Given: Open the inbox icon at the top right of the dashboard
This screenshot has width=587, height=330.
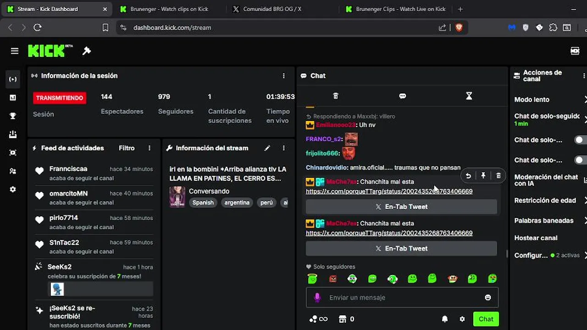Looking at the screenshot, I should tap(575, 51).
